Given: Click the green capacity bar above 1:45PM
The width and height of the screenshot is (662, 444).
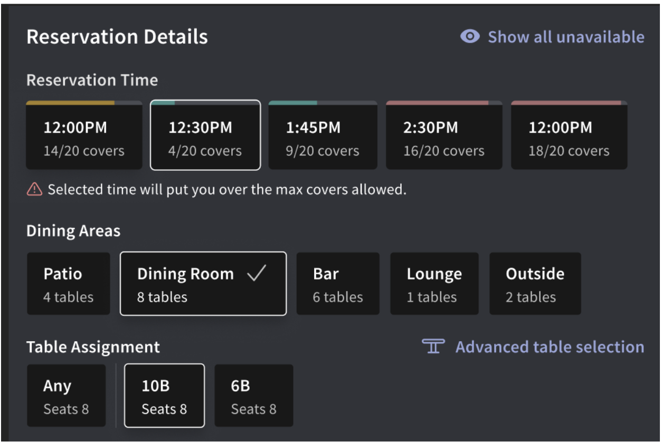Looking at the screenshot, I should (x=293, y=103).
